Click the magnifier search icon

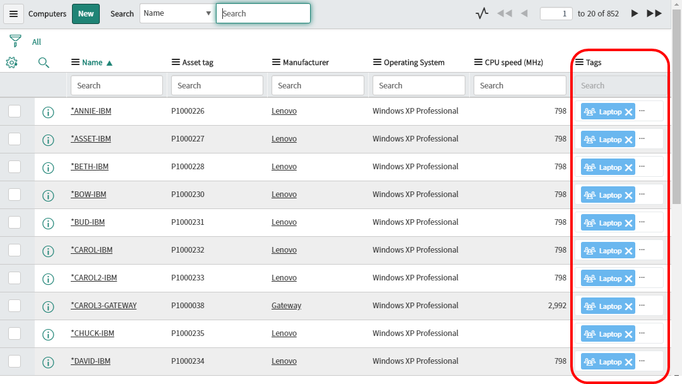click(x=43, y=63)
